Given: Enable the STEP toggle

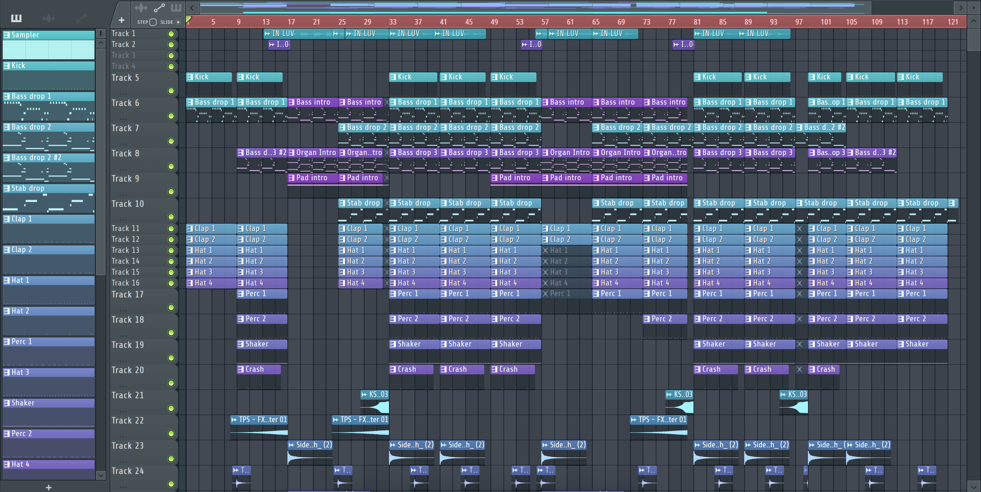Looking at the screenshot, I should pyautogui.click(x=153, y=22).
